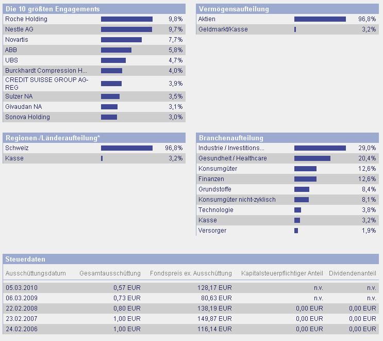Image resolution: width=383 pixels, height=341 pixels.
Task: Click the 06.03.2009 distribution date
Action: click(22, 298)
